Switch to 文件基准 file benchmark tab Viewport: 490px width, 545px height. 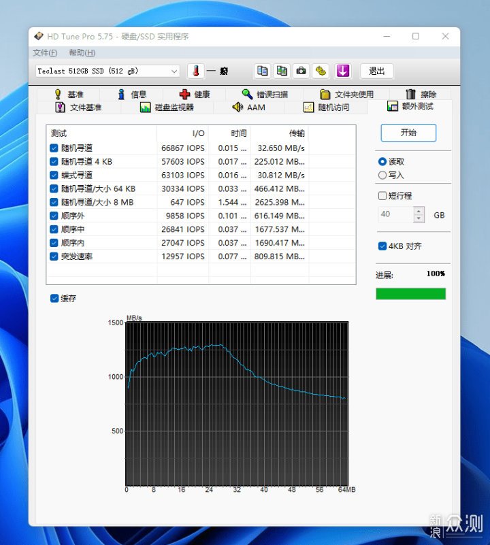79,108
